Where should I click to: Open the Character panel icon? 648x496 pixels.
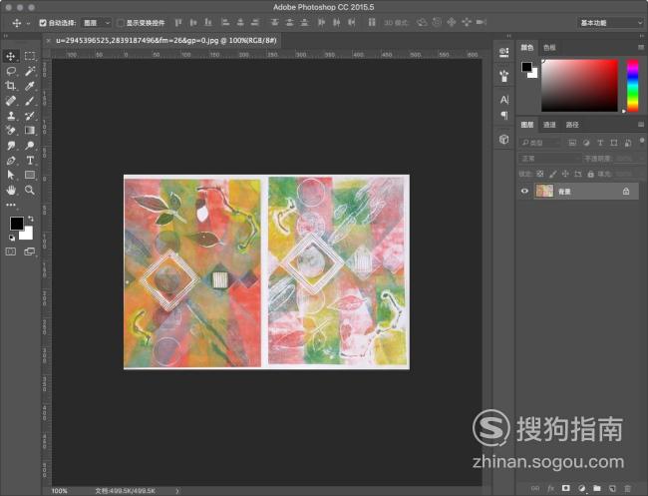[504, 99]
